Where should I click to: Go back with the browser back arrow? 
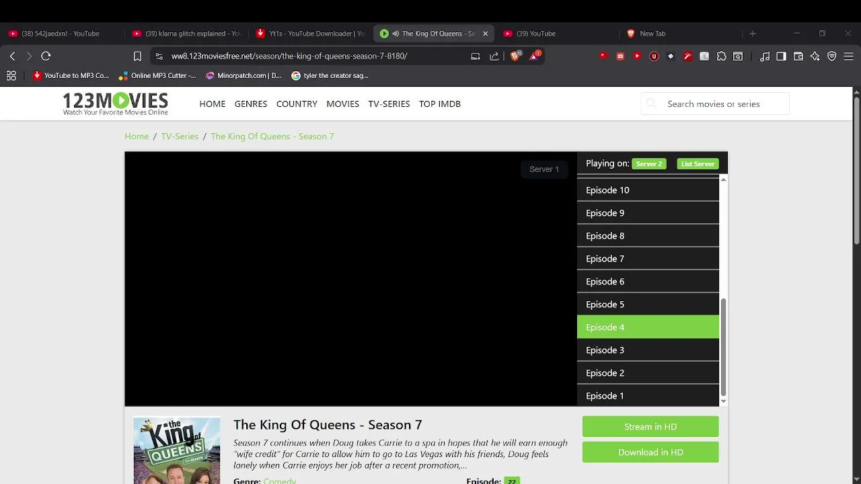click(x=12, y=56)
